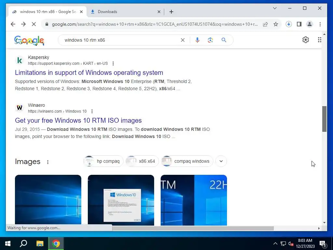This screenshot has height=250, width=333.
Task: Expand more image filter chips
Action: click(221, 161)
